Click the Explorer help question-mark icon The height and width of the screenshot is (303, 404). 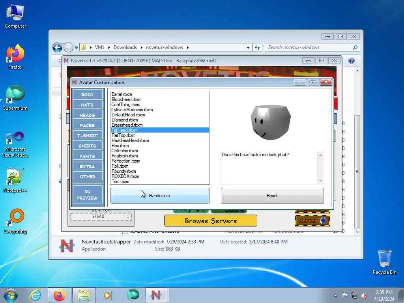click(x=352, y=61)
